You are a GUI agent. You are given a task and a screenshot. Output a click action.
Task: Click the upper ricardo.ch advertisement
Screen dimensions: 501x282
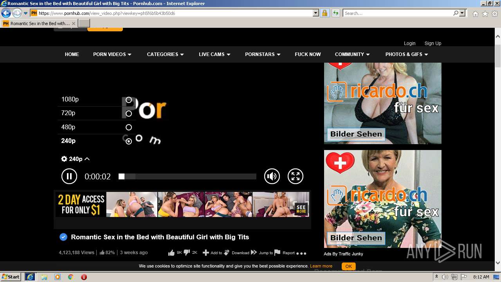383,103
